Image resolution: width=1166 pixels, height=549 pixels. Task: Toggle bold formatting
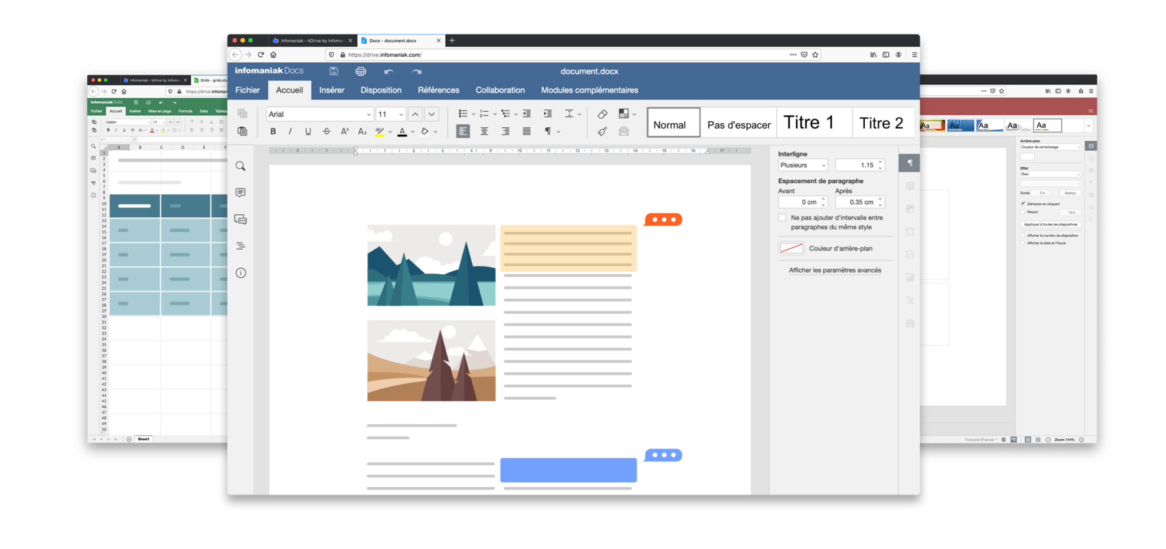(x=273, y=131)
